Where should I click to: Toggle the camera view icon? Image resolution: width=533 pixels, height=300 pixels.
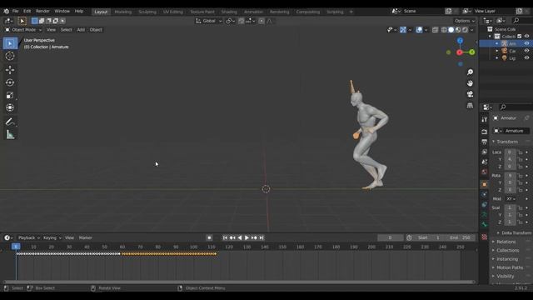[470, 94]
